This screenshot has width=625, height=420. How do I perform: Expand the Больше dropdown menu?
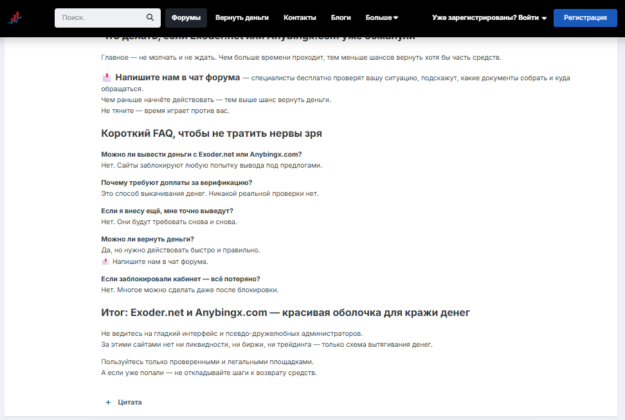(381, 18)
